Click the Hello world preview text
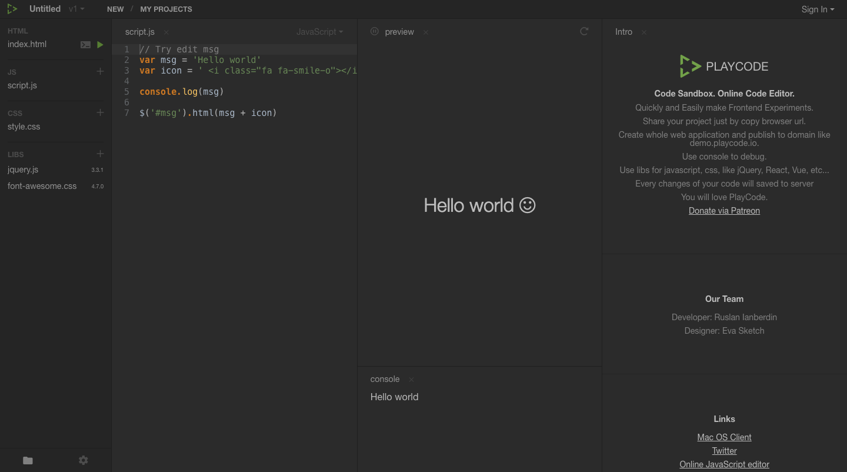Screen dimensions: 847x472 469,205
